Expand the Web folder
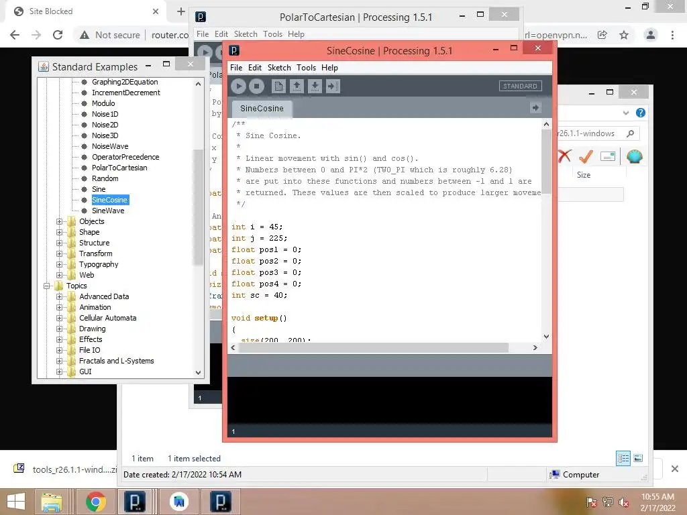687x515 pixels. 60,275
